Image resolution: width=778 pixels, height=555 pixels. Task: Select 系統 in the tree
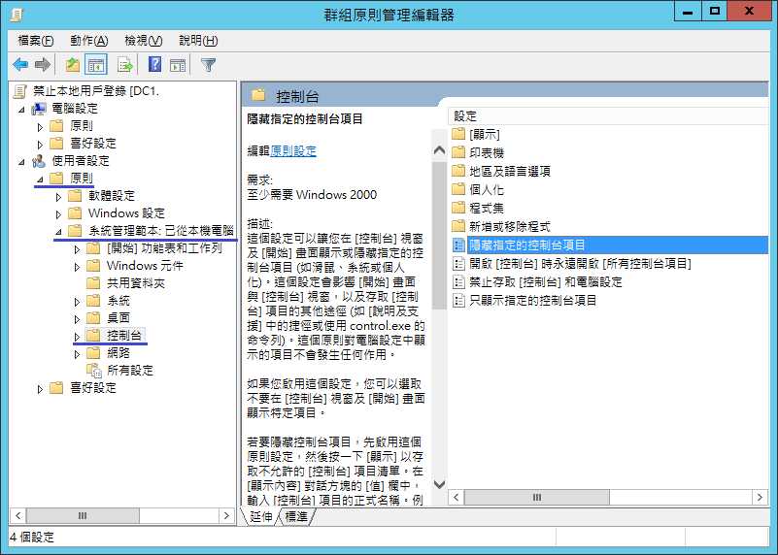pyautogui.click(x=118, y=301)
